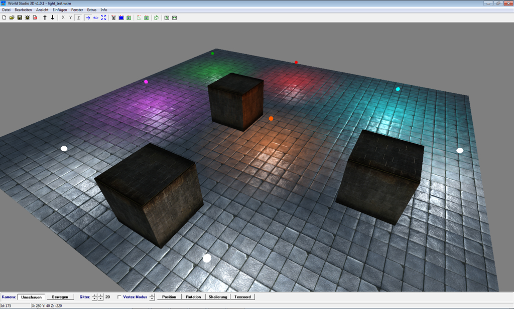Click the second Gitter spinner arrows

click(100, 297)
